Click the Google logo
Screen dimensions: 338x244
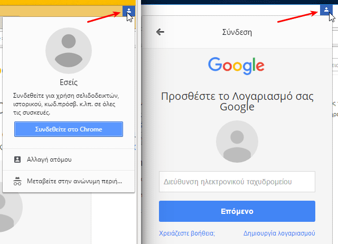point(236,65)
